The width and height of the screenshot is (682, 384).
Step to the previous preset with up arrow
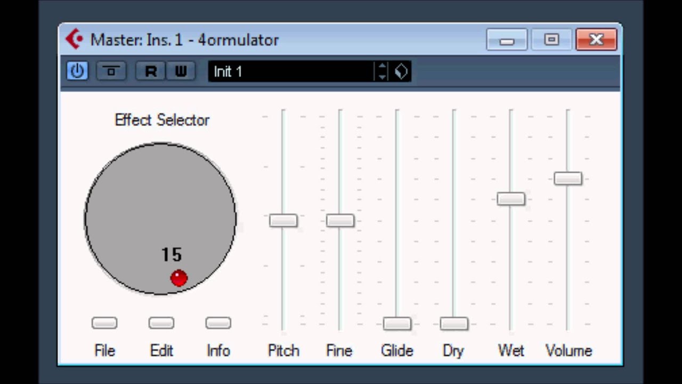(382, 67)
